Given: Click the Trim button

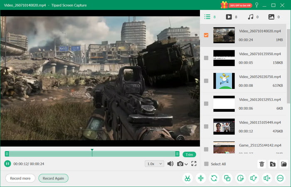Looking at the screenshot, I should pos(189,155).
